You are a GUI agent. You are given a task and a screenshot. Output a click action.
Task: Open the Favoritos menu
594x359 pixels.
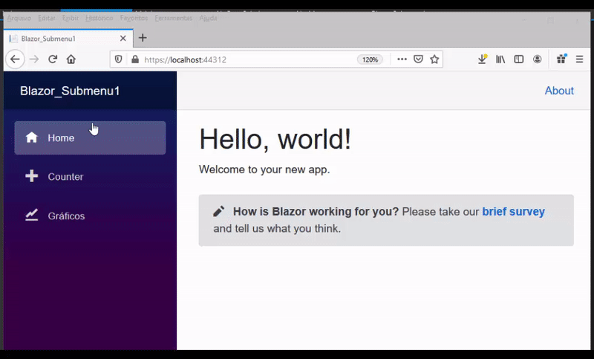click(134, 18)
